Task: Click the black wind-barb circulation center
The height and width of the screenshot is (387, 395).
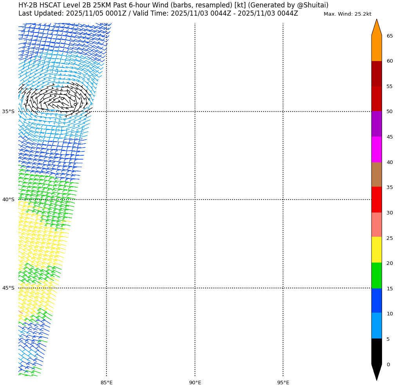Action: [59, 99]
